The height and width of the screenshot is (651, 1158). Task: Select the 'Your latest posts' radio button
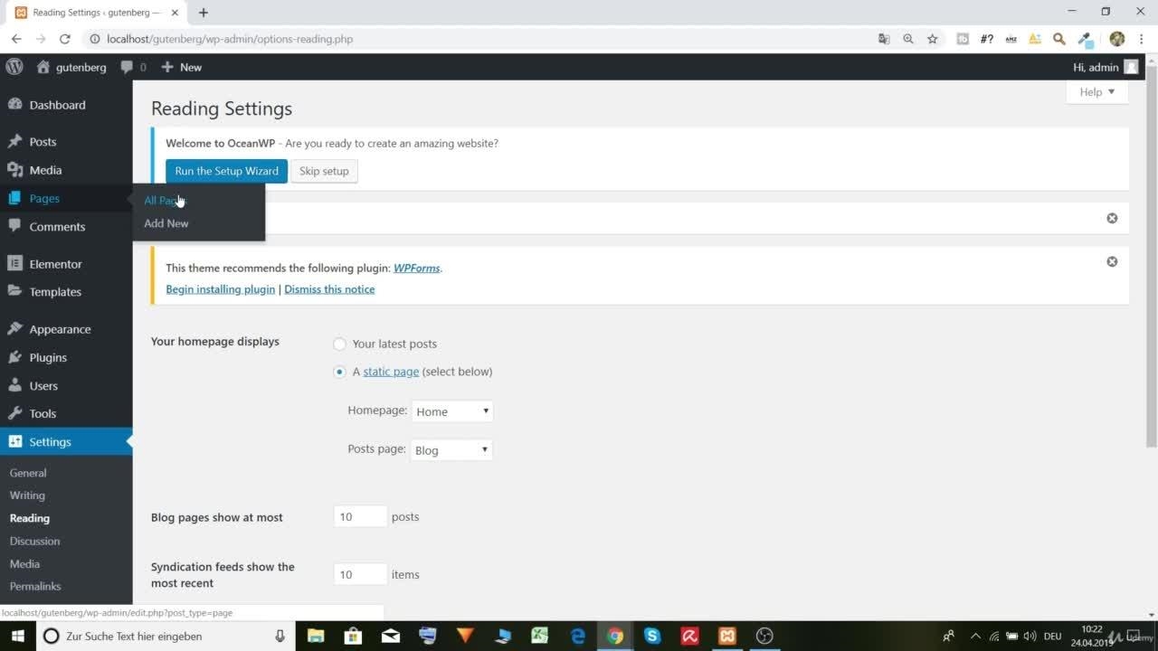[340, 344]
